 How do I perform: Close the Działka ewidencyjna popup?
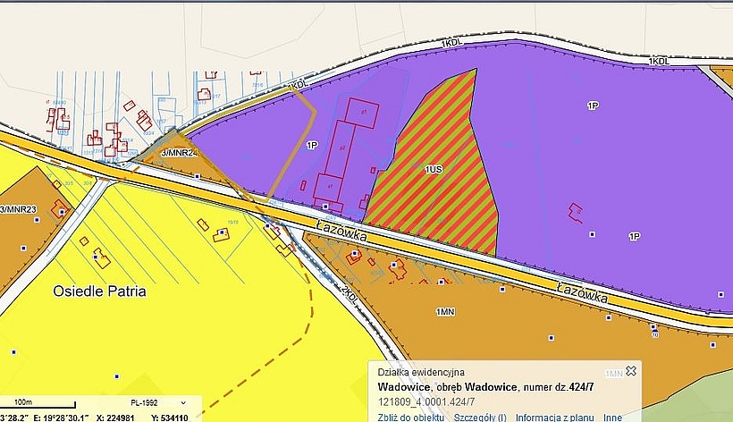pyautogui.click(x=631, y=371)
